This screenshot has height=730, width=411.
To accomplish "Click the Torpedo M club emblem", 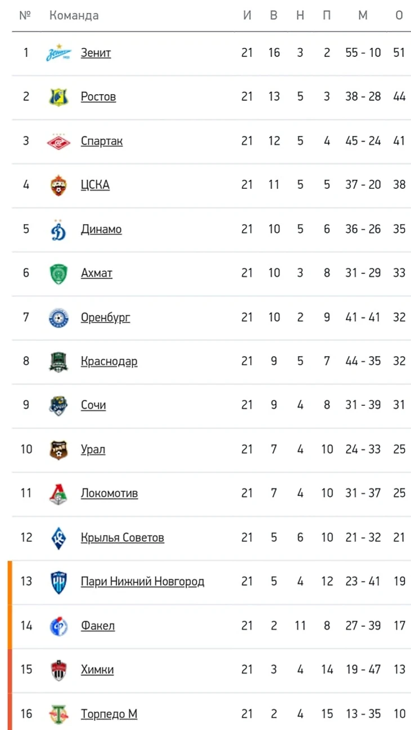I will pos(59,714).
